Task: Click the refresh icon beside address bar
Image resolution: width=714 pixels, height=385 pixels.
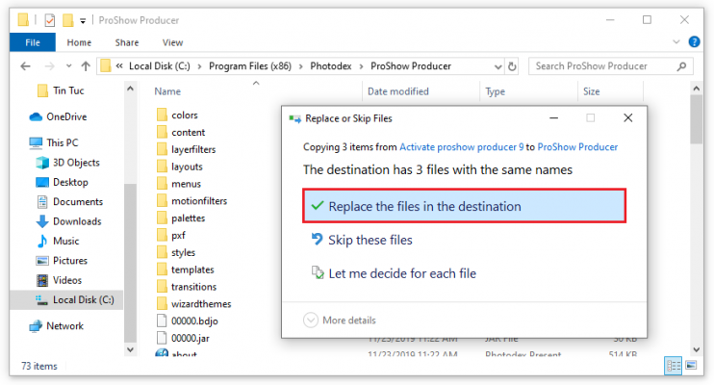Action: [x=511, y=66]
